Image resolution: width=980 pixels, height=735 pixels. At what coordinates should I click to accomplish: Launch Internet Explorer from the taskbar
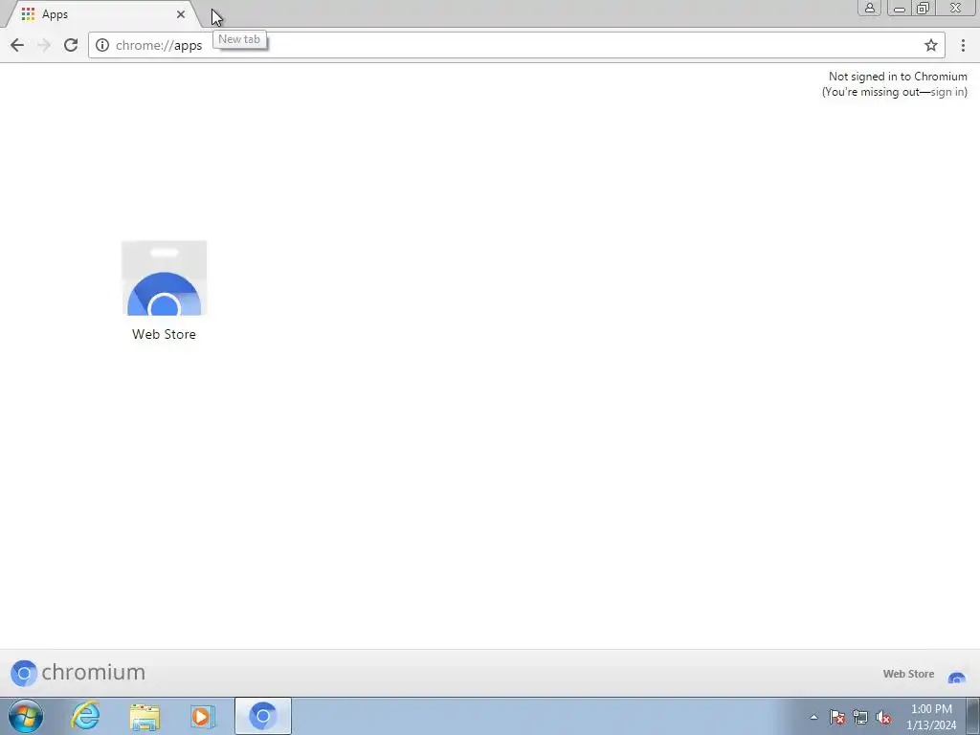pos(85,716)
